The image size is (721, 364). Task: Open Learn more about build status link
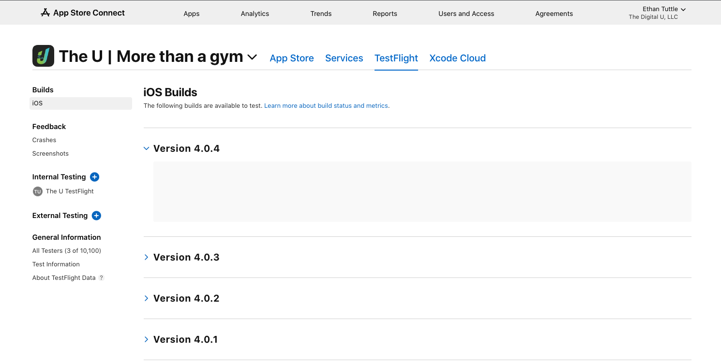pos(327,105)
